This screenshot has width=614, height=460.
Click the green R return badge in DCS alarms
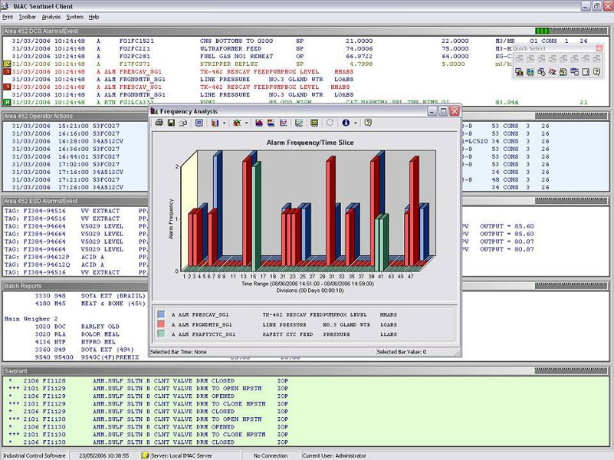point(7,102)
